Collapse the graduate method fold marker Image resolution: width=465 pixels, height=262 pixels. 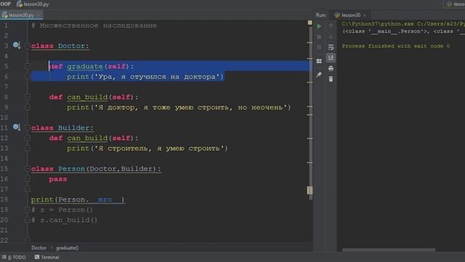28,66
